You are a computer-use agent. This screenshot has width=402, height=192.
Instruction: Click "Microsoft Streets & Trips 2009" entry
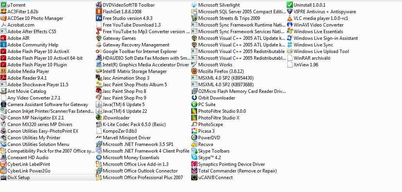[229, 18]
